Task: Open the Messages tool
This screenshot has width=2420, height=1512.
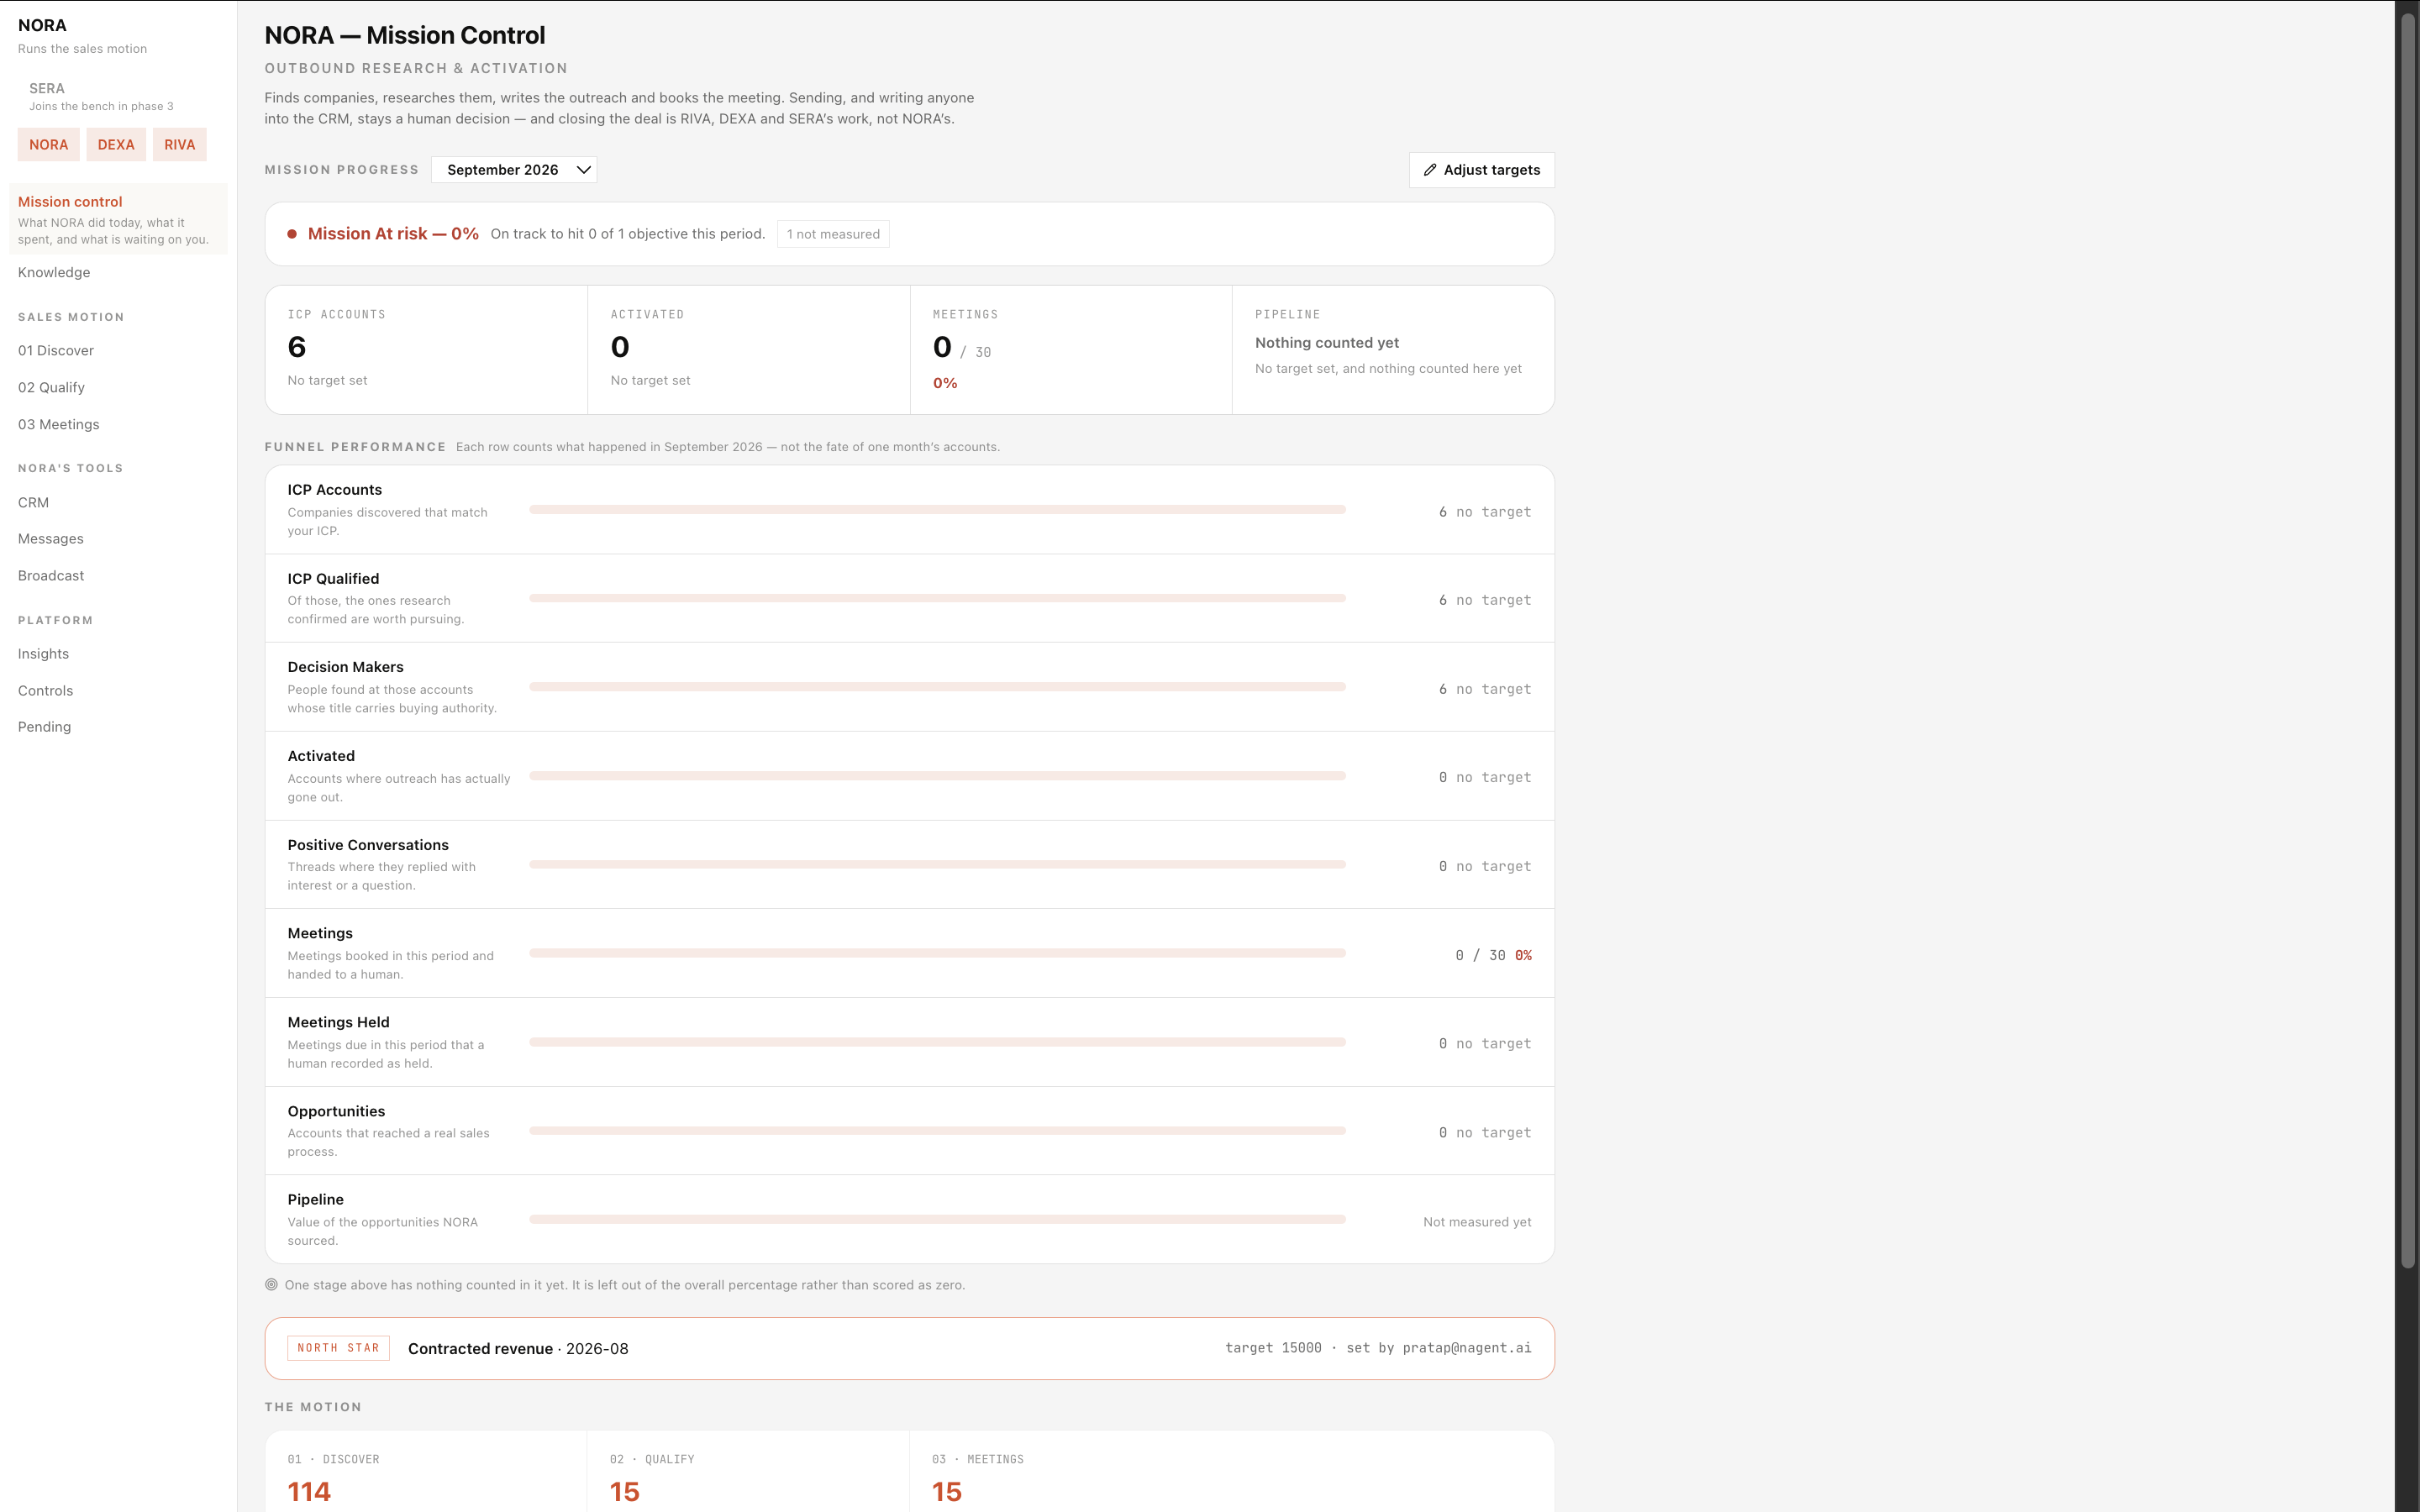Action: 51,538
